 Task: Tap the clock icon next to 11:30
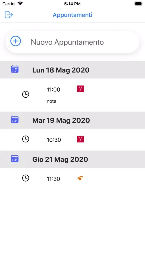[25, 178]
